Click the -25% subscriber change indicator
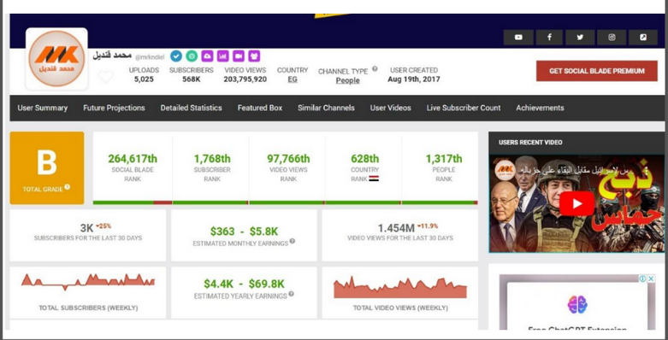This screenshot has height=340, width=668. [x=103, y=226]
